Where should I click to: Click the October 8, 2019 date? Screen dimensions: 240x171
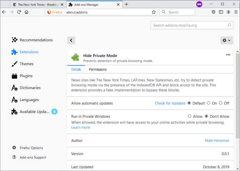(x=216, y=167)
